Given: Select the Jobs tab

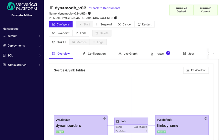Looking at the screenshot, I should coord(189,54).
